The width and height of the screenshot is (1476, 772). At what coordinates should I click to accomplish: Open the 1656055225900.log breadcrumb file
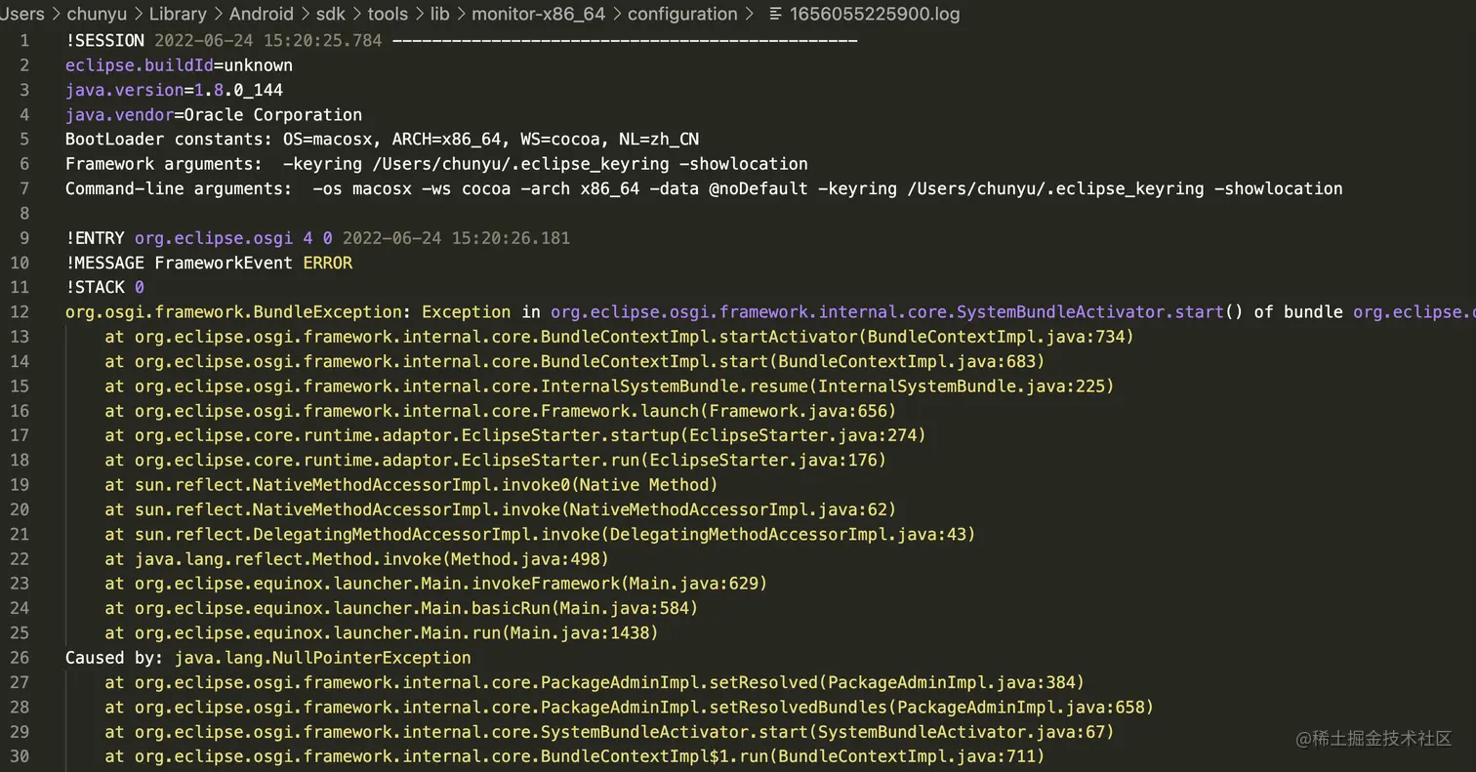[x=875, y=14]
